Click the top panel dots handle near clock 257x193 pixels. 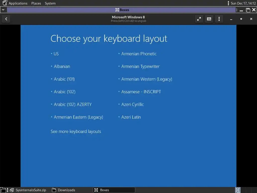pyautogui.click(x=228, y=3)
